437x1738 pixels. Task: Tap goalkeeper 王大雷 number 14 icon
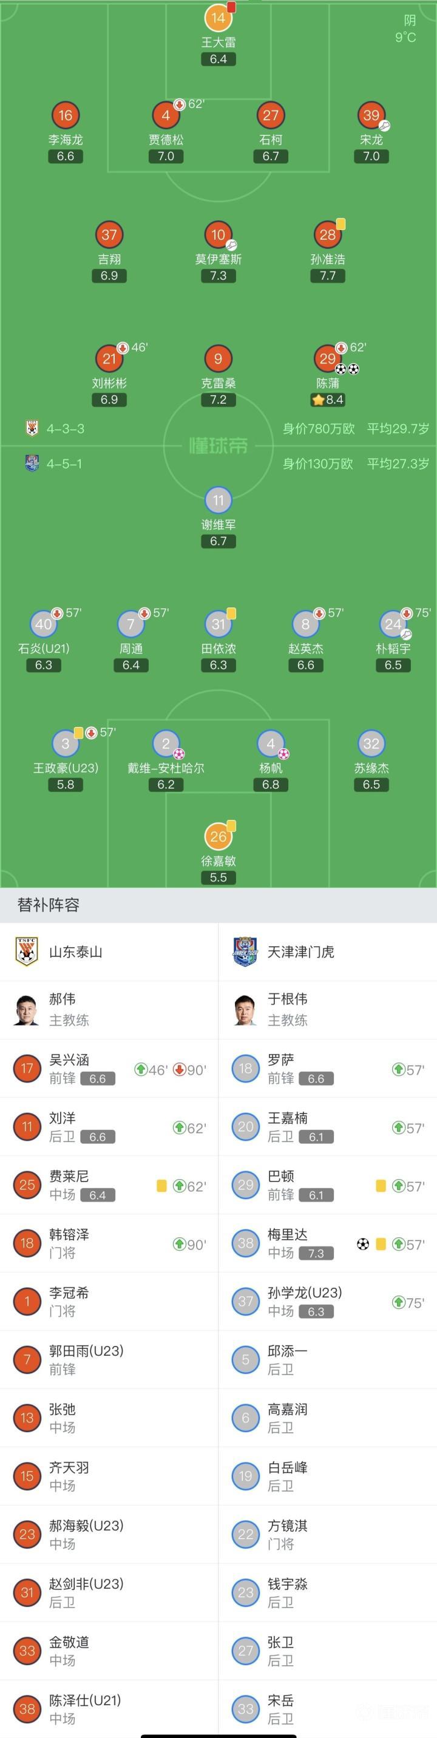218,18
